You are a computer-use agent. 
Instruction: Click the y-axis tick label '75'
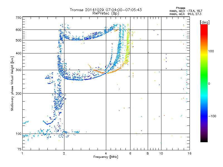pos(20,149)
